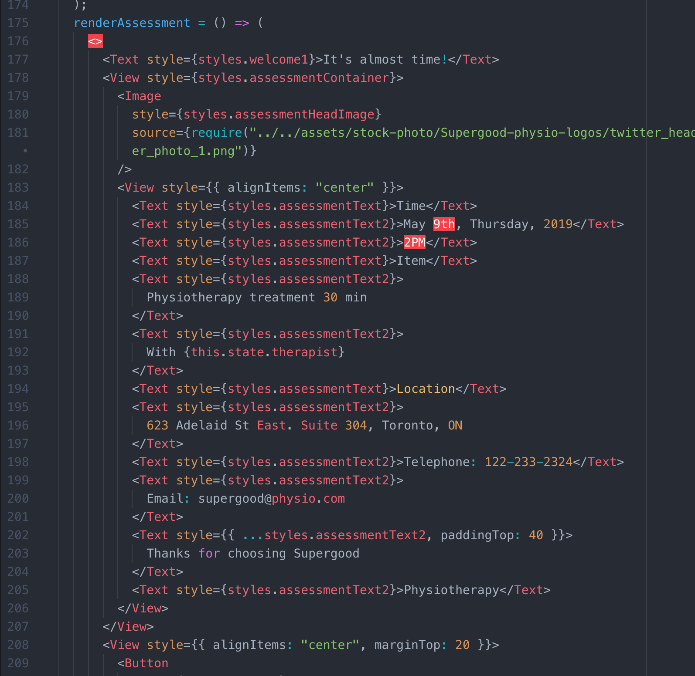Screen dimensions: 695x676
Task: Click highlighted '2PM' on line 186
Action: tap(415, 243)
